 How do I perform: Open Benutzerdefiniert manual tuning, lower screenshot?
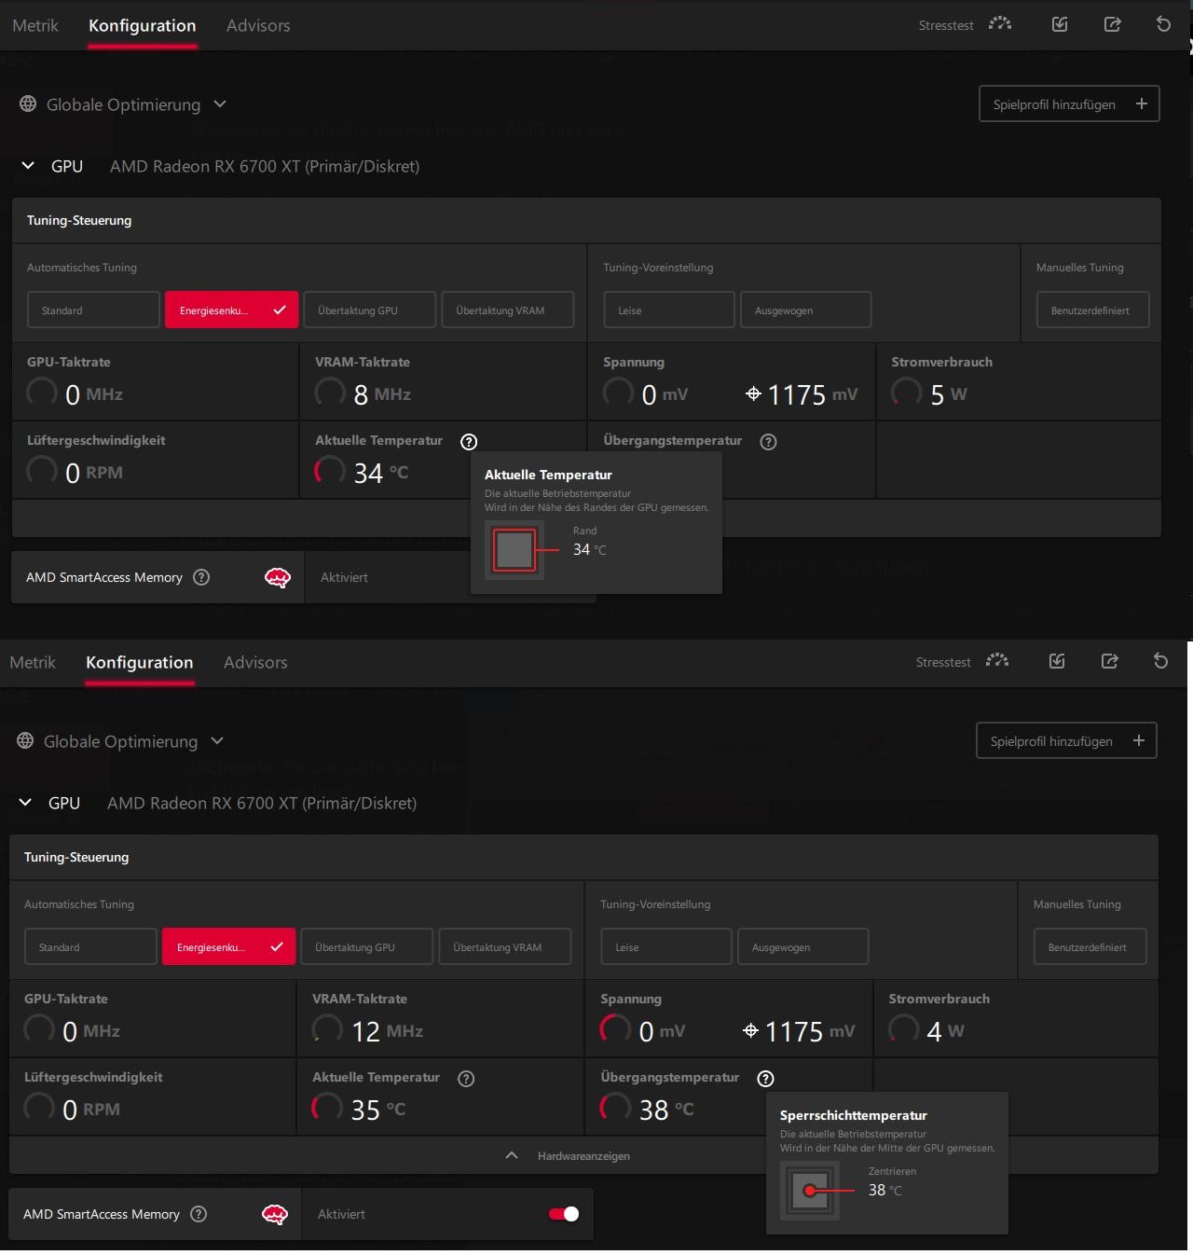coord(1090,947)
